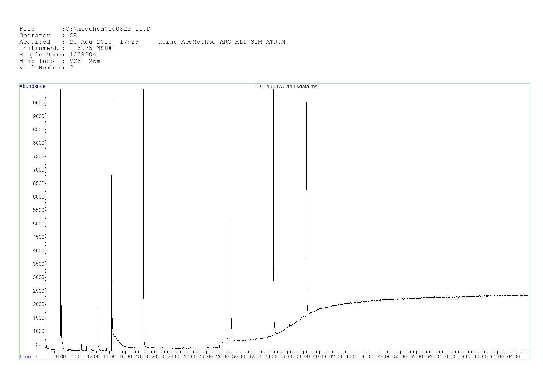
Task: Click the 9500 abundance axis tick label
Action: (39, 103)
